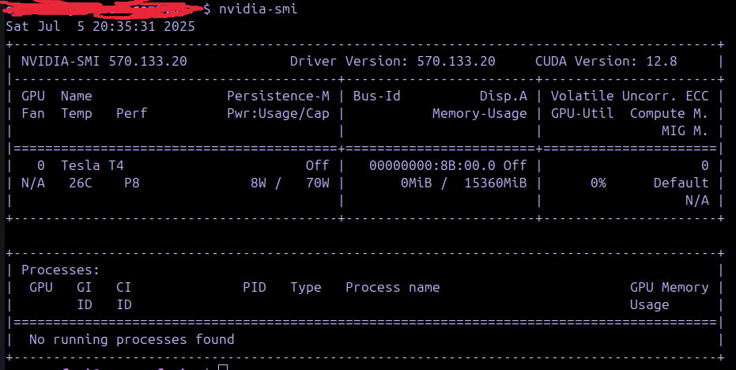
Task: Click the Temp column header
Action: 76,114
